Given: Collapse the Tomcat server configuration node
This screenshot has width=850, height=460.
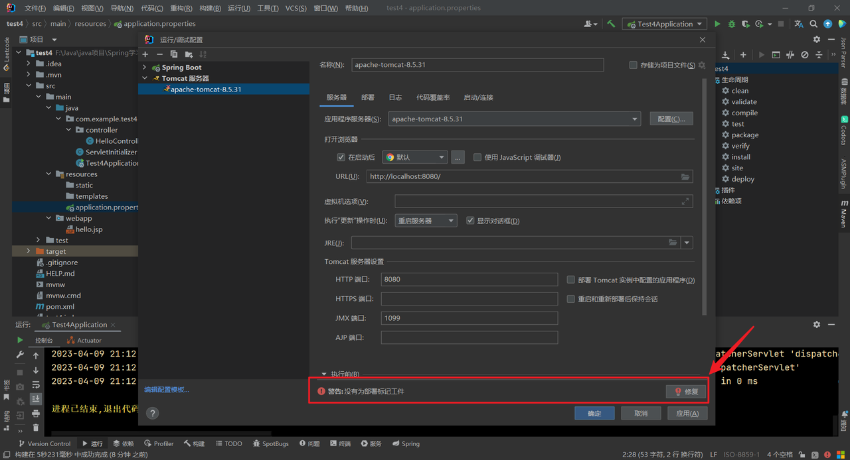Looking at the screenshot, I should 145,78.
